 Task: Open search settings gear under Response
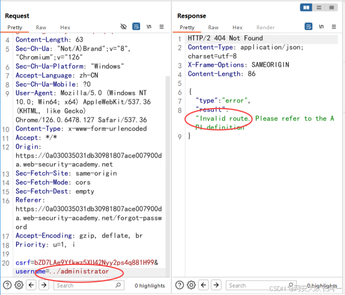pyautogui.click(x=191, y=285)
